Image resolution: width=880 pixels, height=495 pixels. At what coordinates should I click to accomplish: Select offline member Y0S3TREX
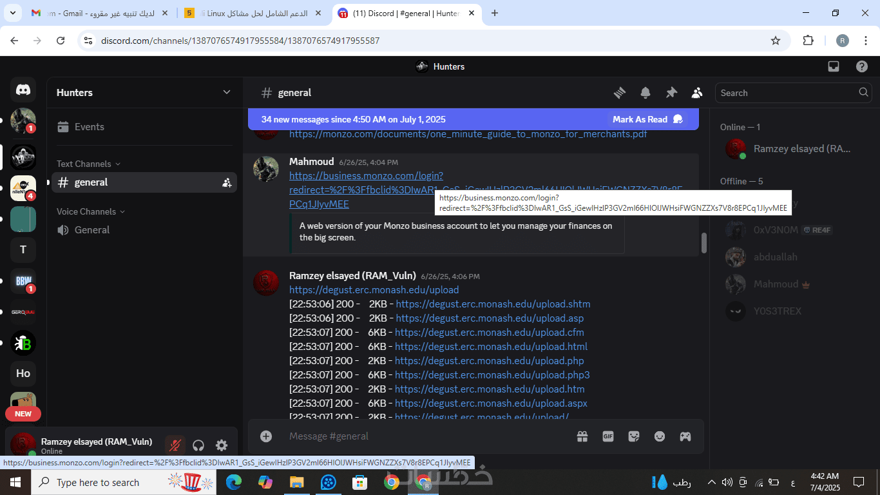(794, 311)
